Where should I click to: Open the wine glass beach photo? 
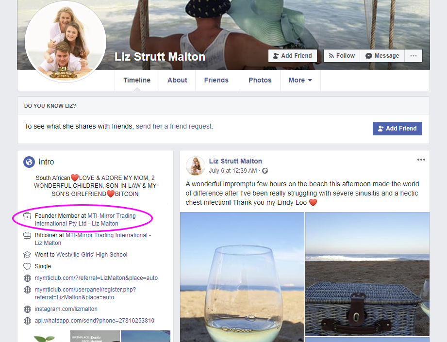pyautogui.click(x=242, y=277)
